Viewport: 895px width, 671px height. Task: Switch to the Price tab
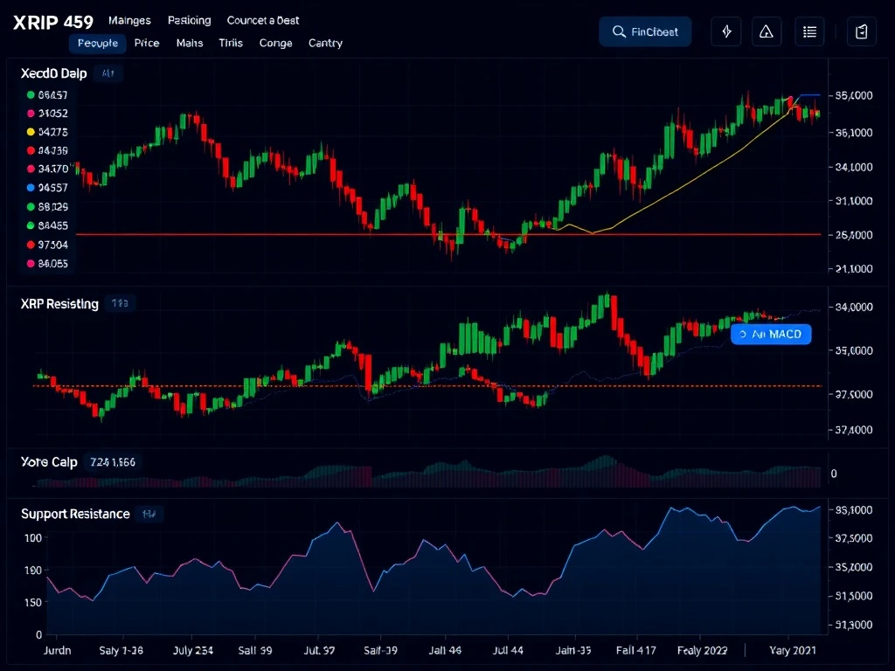tap(147, 43)
